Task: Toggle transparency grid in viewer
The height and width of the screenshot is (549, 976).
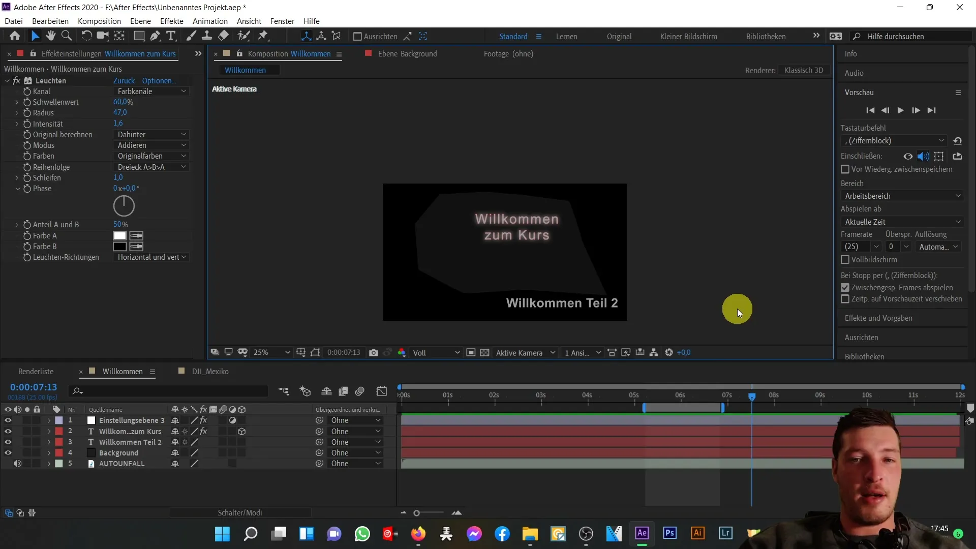Action: click(x=485, y=352)
